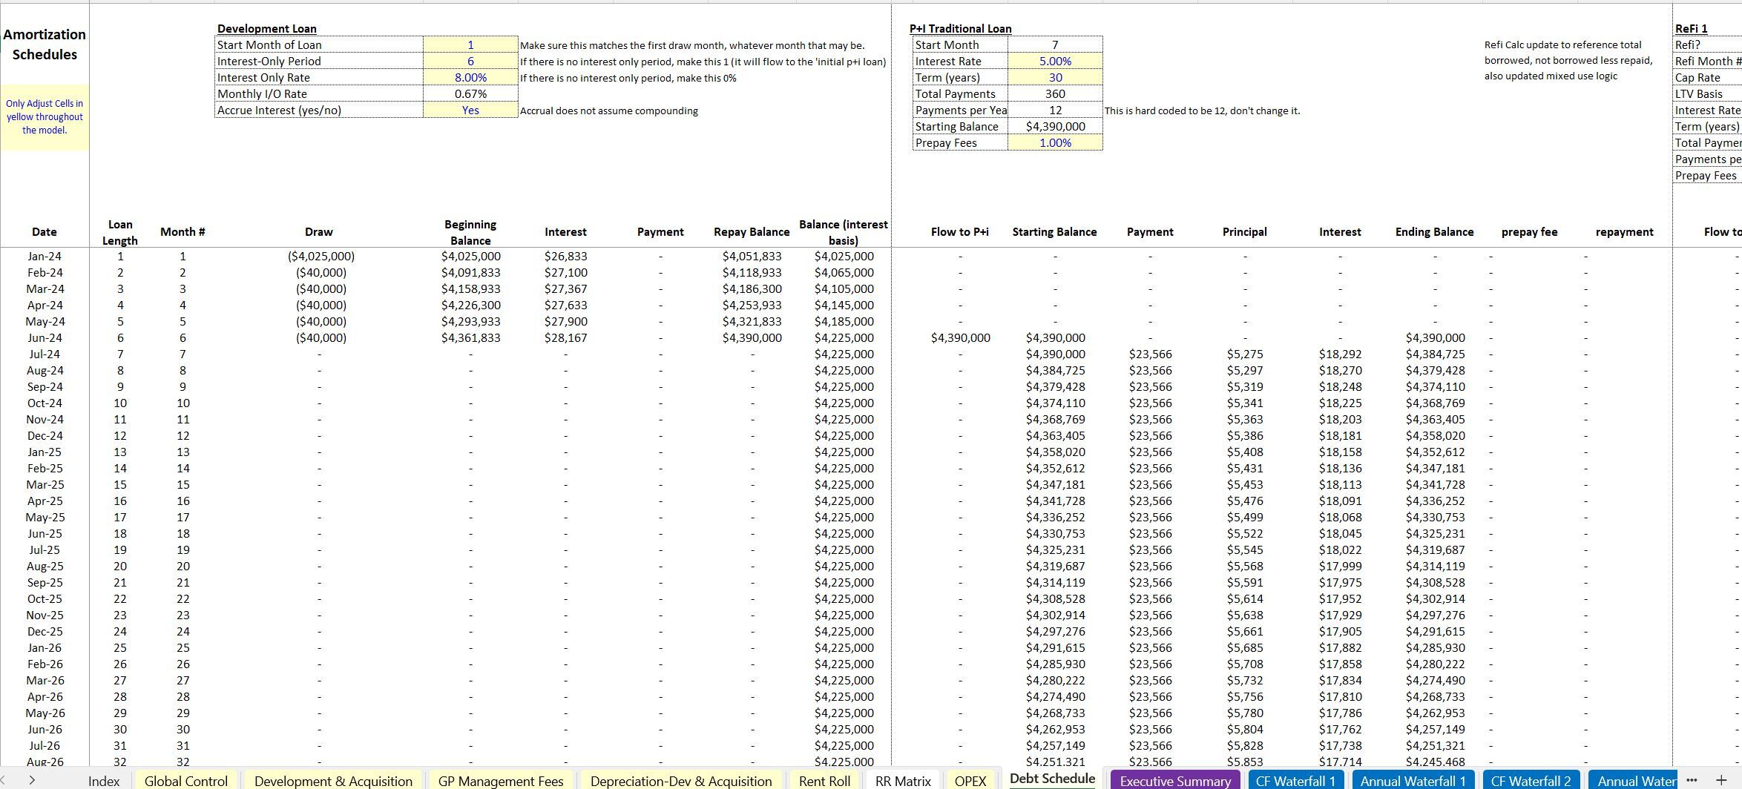The image size is (1742, 789).
Task: Select the Dec-24 date cell
Action: coord(45,436)
